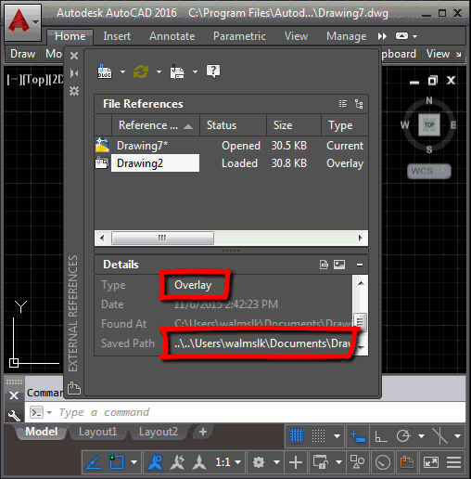The height and width of the screenshot is (479, 471).
Task: Select the Drawing2 reference row
Action: 231,163
